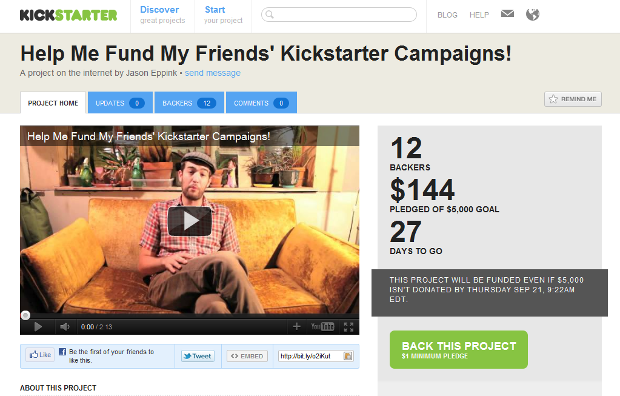Image resolution: width=620 pixels, height=396 pixels.
Task: Click the header search field
Action: (339, 15)
